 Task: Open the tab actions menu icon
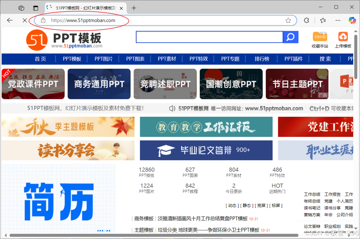pyautogui.click(x=36, y=8)
